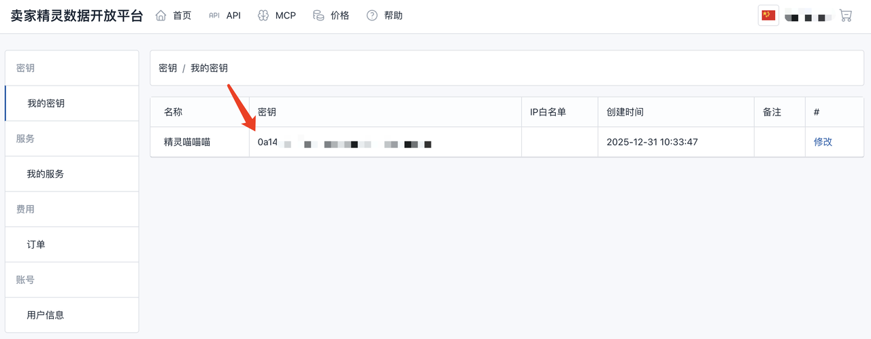Click the home icon beside 首页
This screenshot has width=871, height=339.
pyautogui.click(x=161, y=16)
